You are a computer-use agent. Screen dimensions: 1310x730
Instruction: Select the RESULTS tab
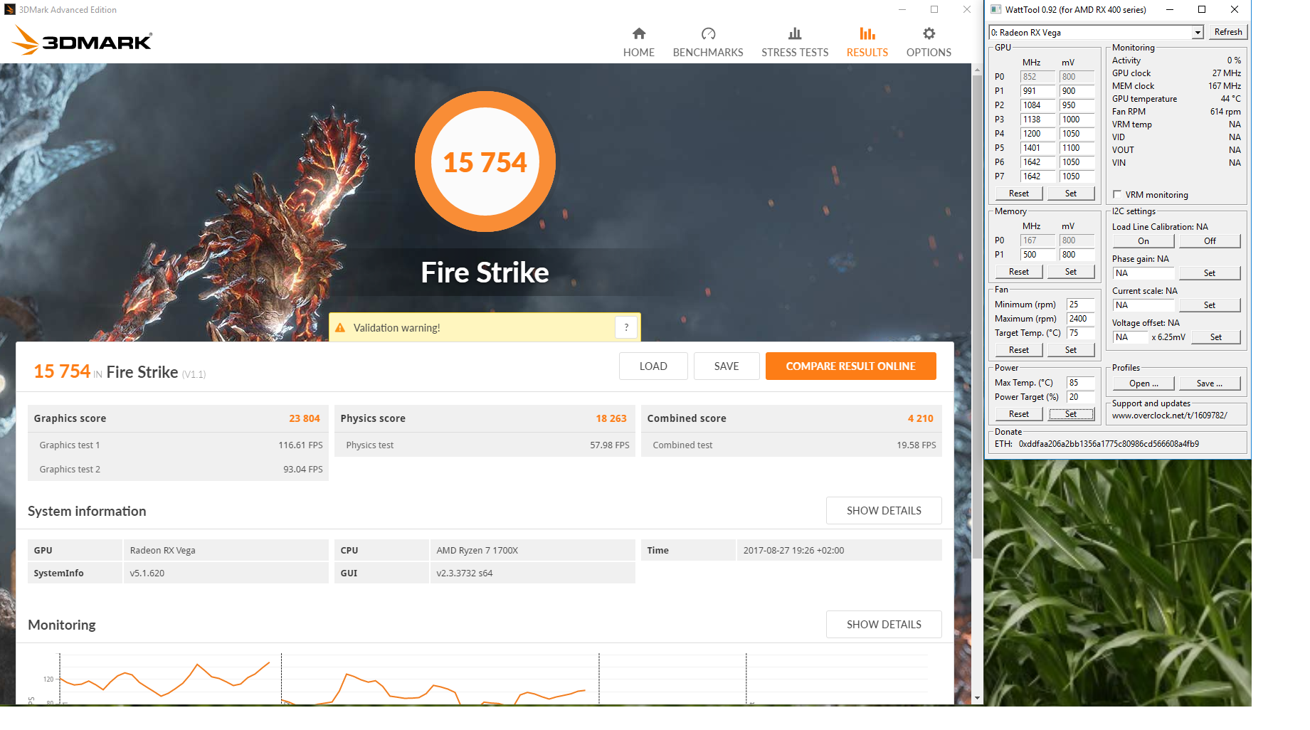coord(867,43)
